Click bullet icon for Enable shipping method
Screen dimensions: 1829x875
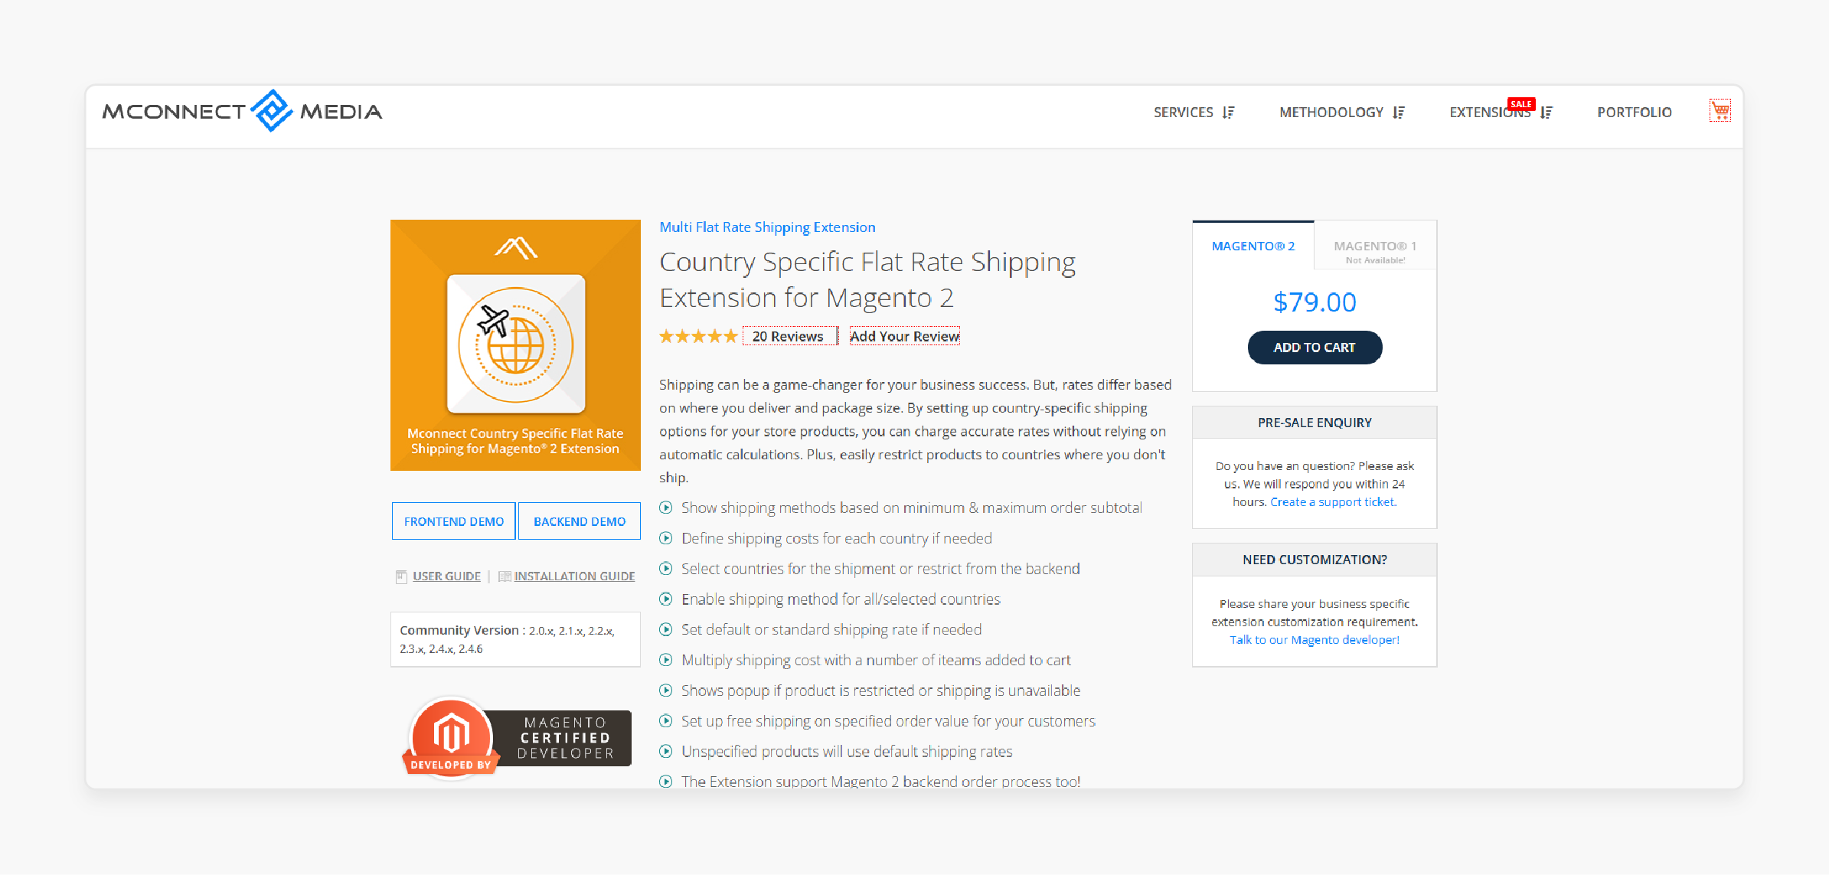coord(666,599)
